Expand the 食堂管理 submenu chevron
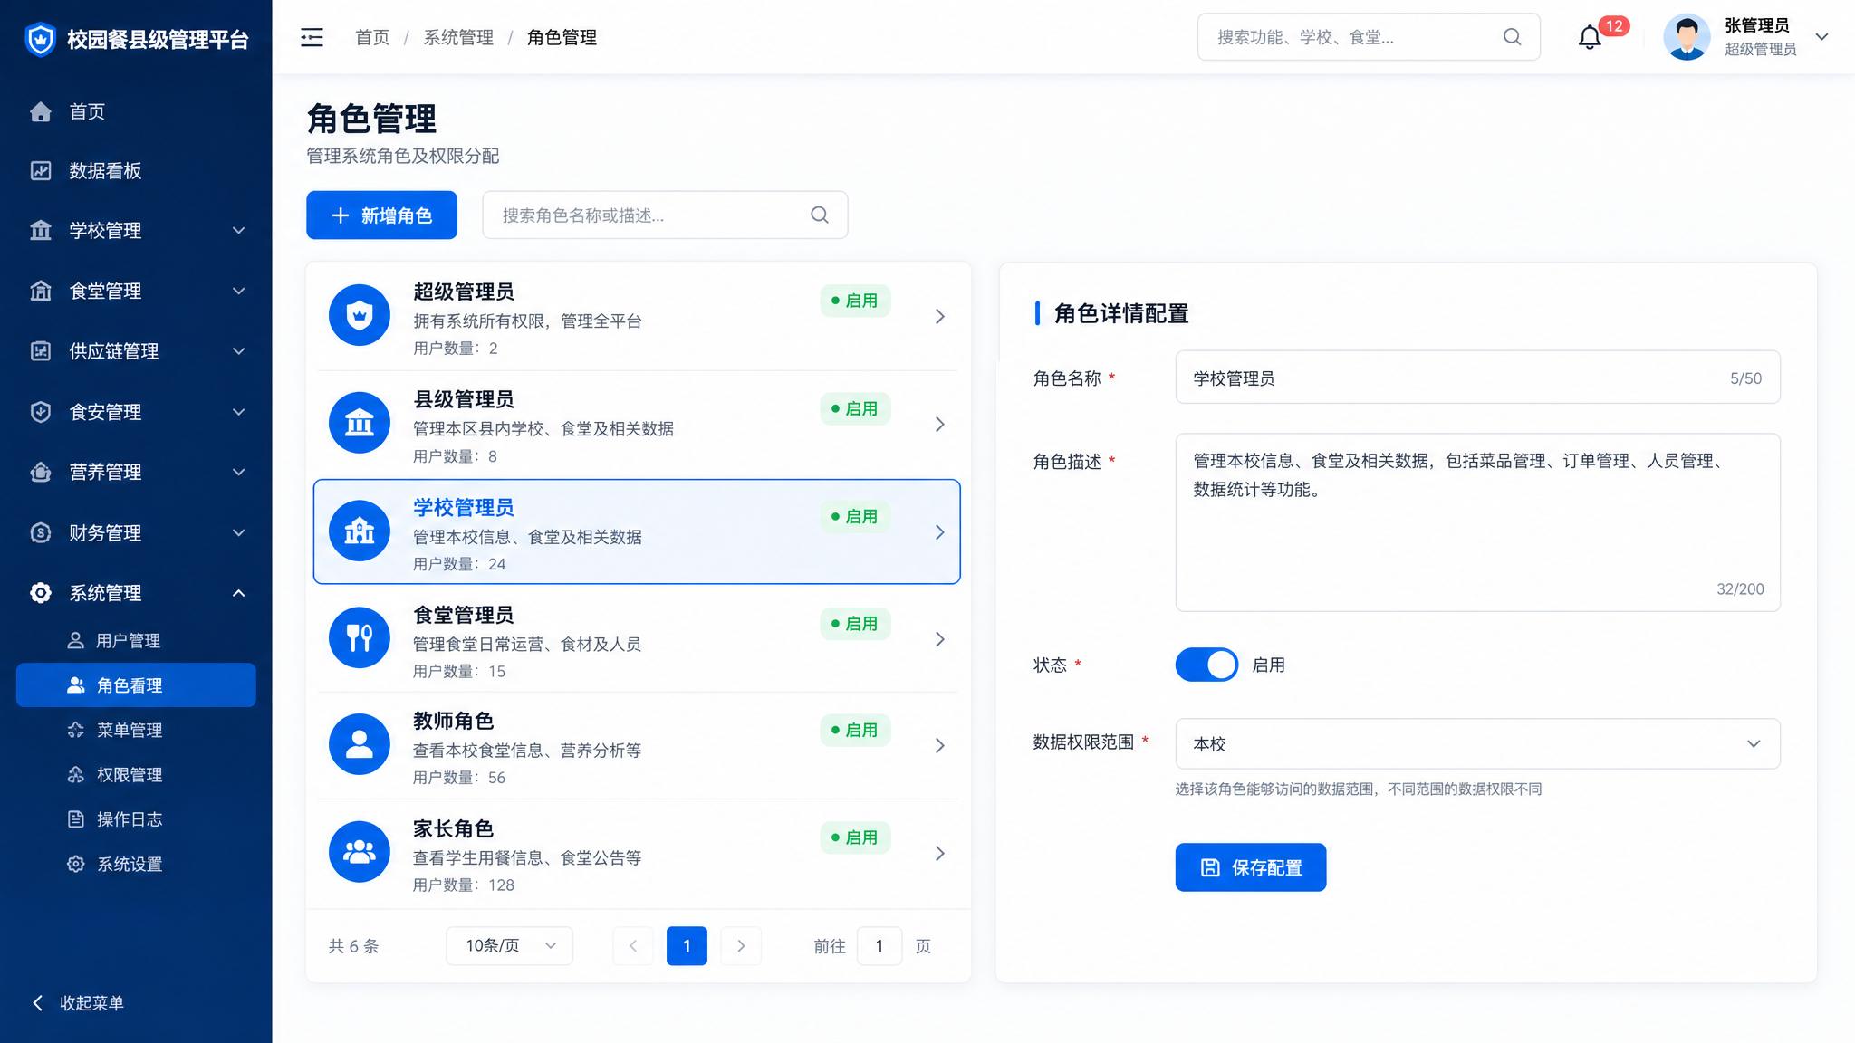 tap(239, 291)
